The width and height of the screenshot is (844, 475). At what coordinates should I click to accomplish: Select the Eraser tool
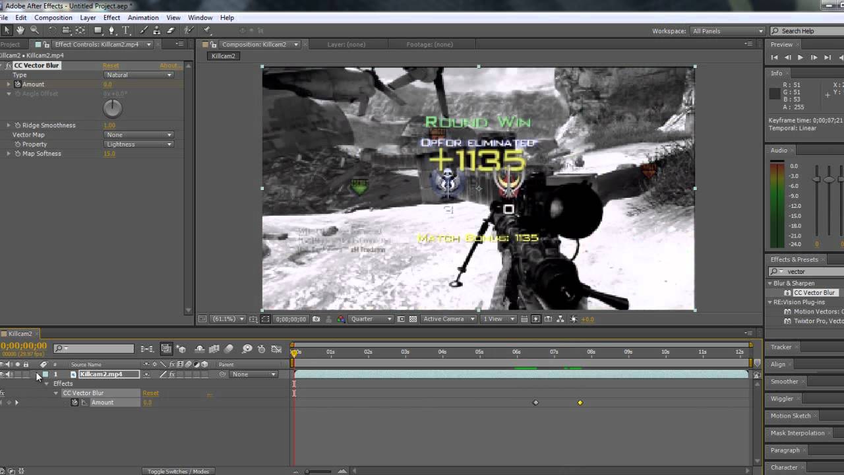[x=171, y=30]
